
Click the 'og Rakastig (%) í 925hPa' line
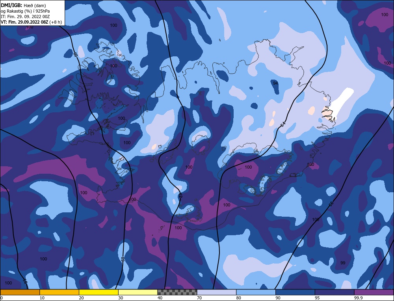tap(25, 11)
